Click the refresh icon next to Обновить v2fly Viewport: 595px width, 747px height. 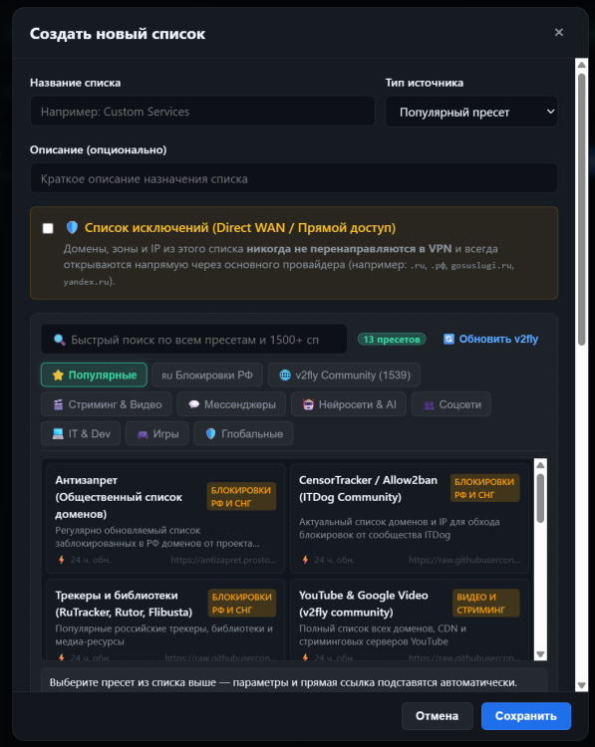pos(448,339)
